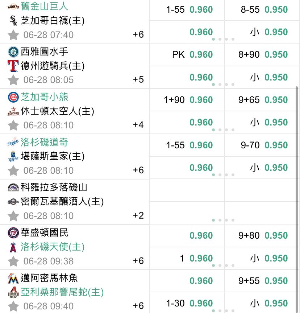
Task: Click the vertical scrollbar on right edge
Action: point(297,199)
